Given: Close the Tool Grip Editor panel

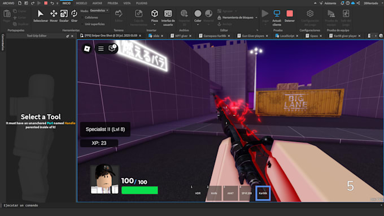Looking at the screenshot, I should tap(72, 36).
